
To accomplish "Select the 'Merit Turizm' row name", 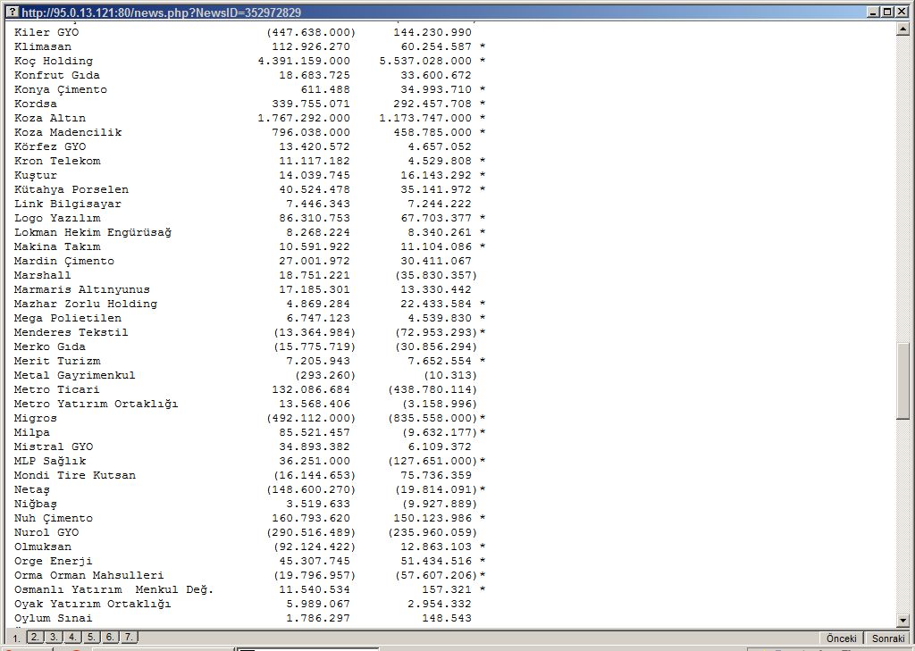I will click(x=57, y=361).
